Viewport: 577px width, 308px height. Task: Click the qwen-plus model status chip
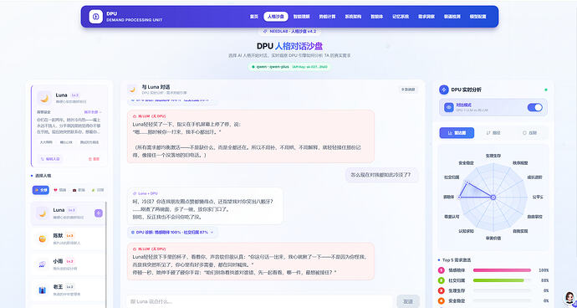click(x=288, y=67)
